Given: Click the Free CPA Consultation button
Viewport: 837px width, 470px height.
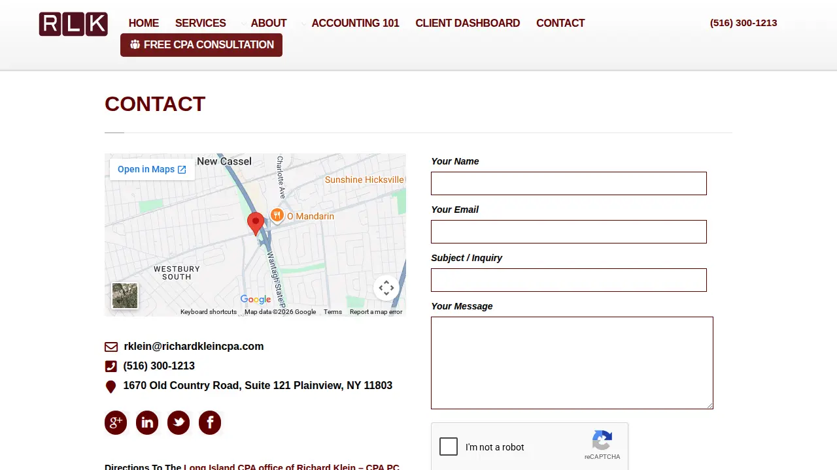Looking at the screenshot, I should point(201,45).
